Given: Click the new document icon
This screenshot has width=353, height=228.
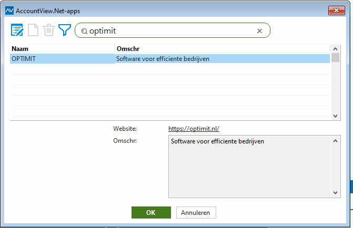Looking at the screenshot, I should click(33, 30).
